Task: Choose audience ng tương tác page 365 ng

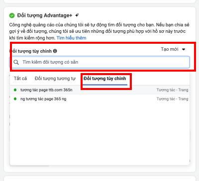Action: coord(99,99)
